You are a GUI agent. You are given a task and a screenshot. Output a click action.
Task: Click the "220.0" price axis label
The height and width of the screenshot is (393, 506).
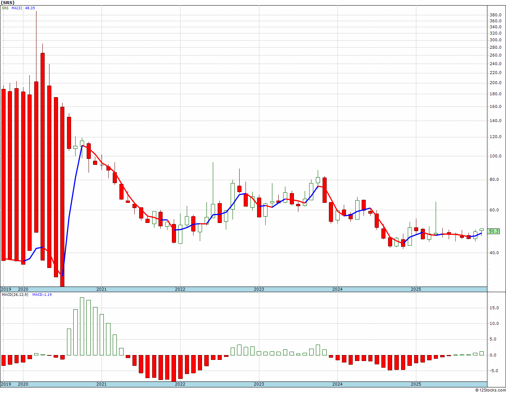(x=495, y=73)
